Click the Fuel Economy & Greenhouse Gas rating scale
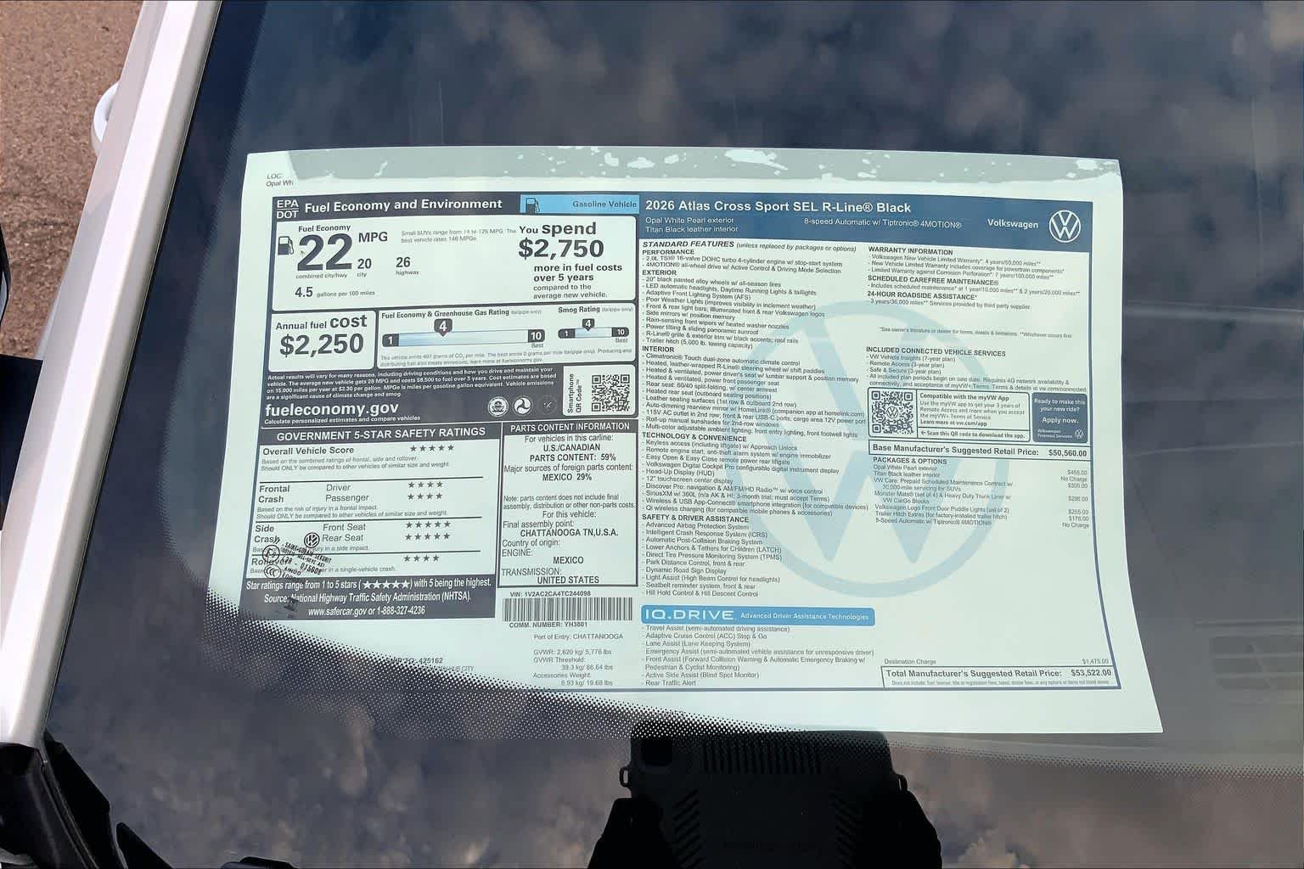The width and height of the screenshot is (1304, 869). pyautogui.click(x=464, y=332)
